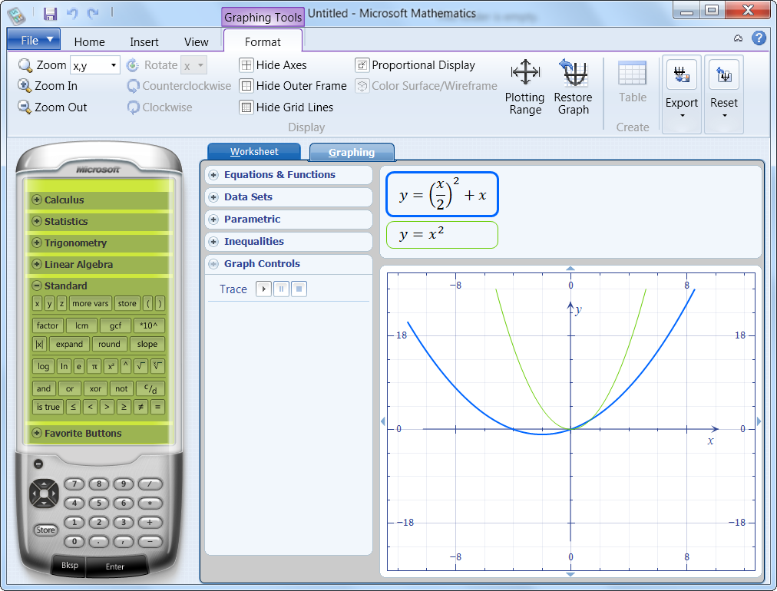The height and width of the screenshot is (591, 777).
Task: Select the y = x² equation entry
Action: (x=441, y=234)
